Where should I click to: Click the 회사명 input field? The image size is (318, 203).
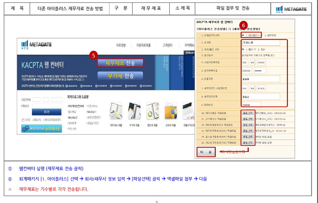point(261,43)
